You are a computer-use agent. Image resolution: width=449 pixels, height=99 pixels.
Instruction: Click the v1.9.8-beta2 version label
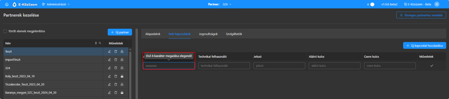tap(389, 4)
